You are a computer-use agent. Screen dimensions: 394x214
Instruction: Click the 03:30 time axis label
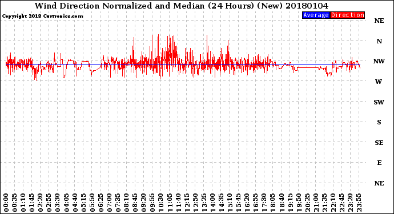click(58, 203)
